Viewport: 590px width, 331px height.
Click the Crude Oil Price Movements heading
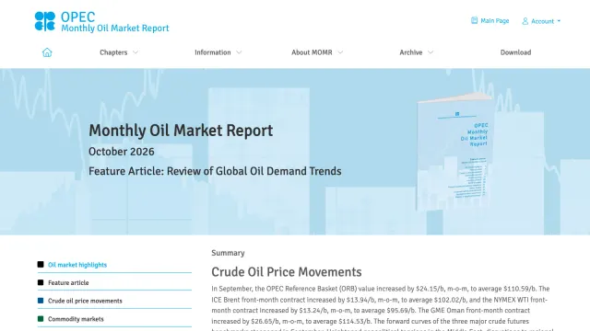coord(287,272)
